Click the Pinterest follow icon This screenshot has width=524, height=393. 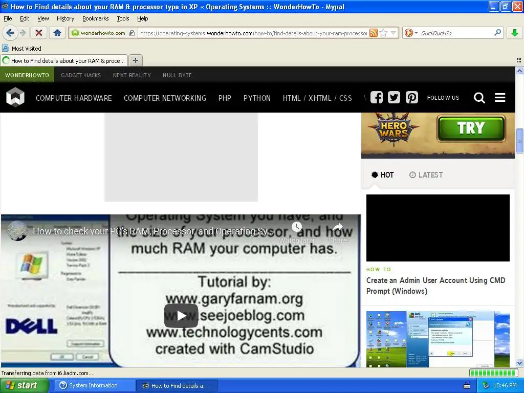(412, 97)
